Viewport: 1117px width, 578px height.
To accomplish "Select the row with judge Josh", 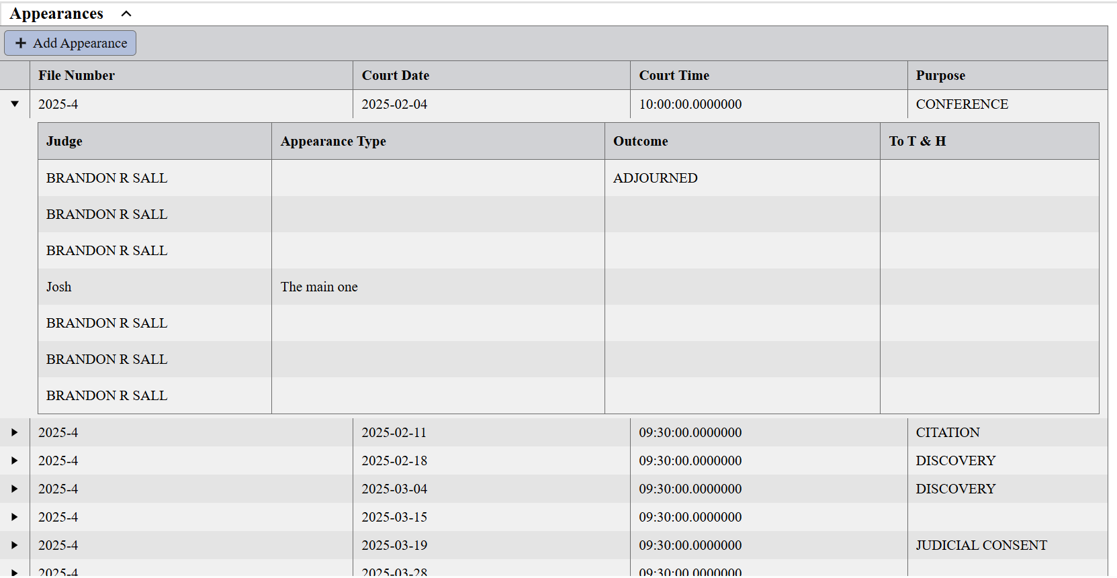I will tap(59, 287).
